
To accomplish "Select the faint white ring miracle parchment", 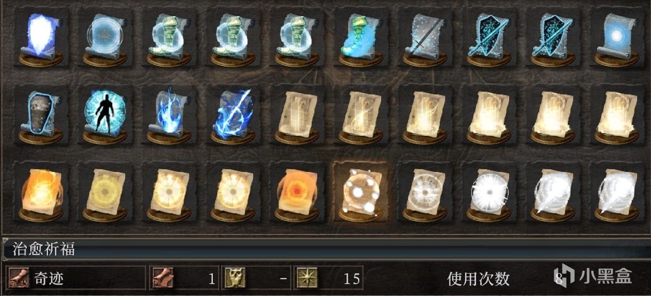I will [x=424, y=192].
